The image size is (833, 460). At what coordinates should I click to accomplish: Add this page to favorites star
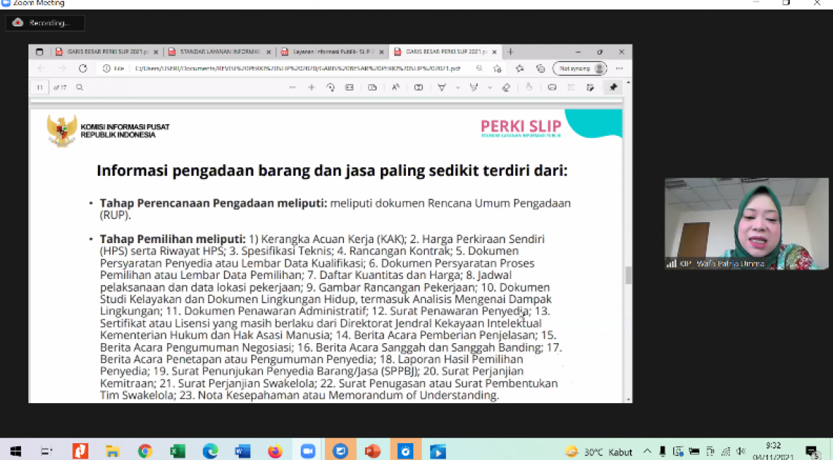tap(497, 69)
